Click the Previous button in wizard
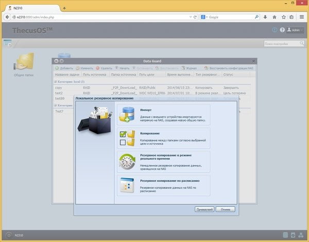The width and height of the screenshot is (309, 242). pos(204,209)
